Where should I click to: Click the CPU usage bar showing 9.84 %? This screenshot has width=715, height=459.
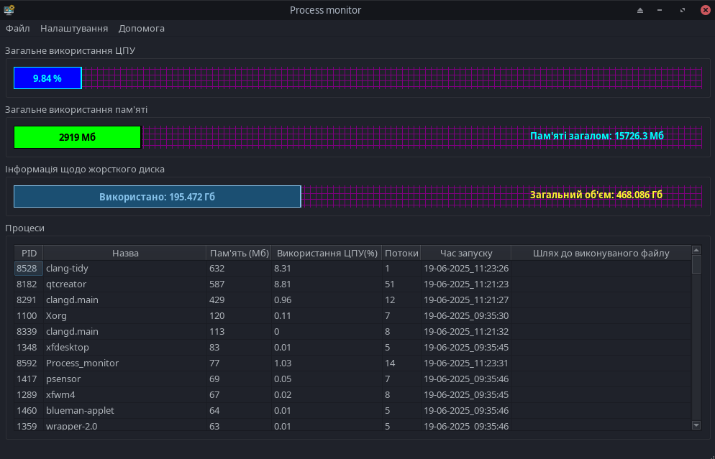click(x=47, y=78)
